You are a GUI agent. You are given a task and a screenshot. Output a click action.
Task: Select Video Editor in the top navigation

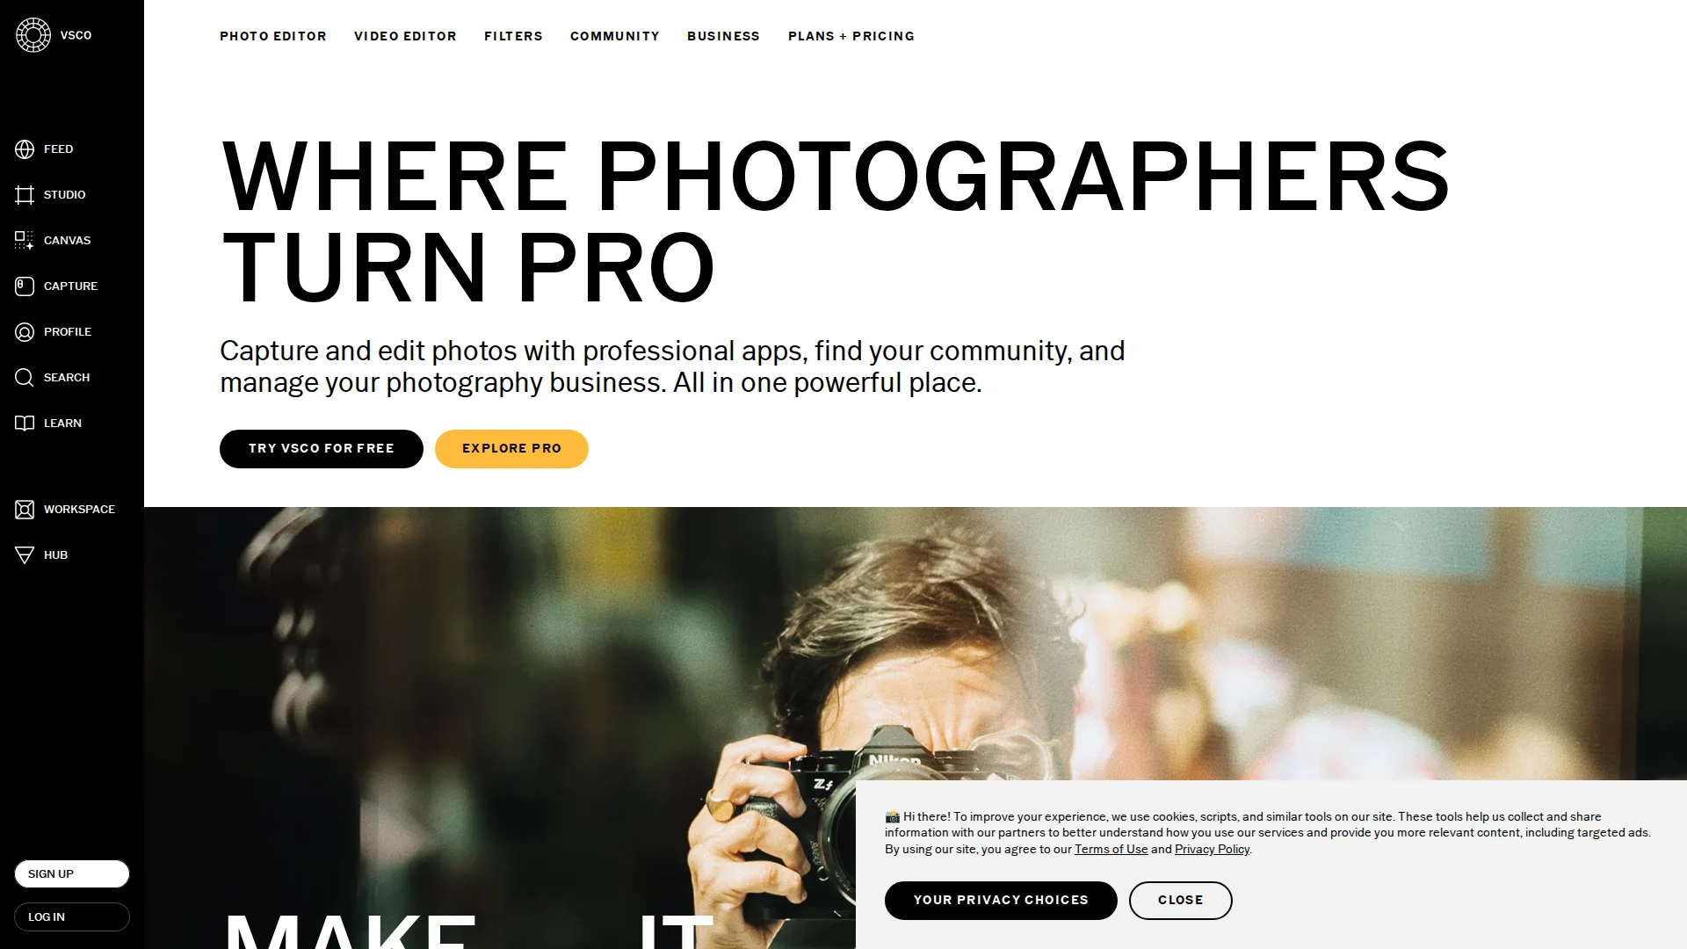405,36
